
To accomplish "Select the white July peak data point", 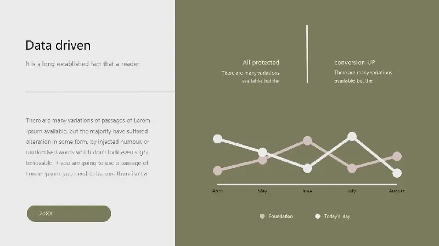I will click(352, 136).
